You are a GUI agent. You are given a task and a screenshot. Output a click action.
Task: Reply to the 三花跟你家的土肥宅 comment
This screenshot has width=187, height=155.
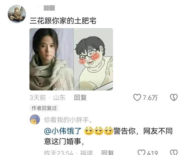80,97
